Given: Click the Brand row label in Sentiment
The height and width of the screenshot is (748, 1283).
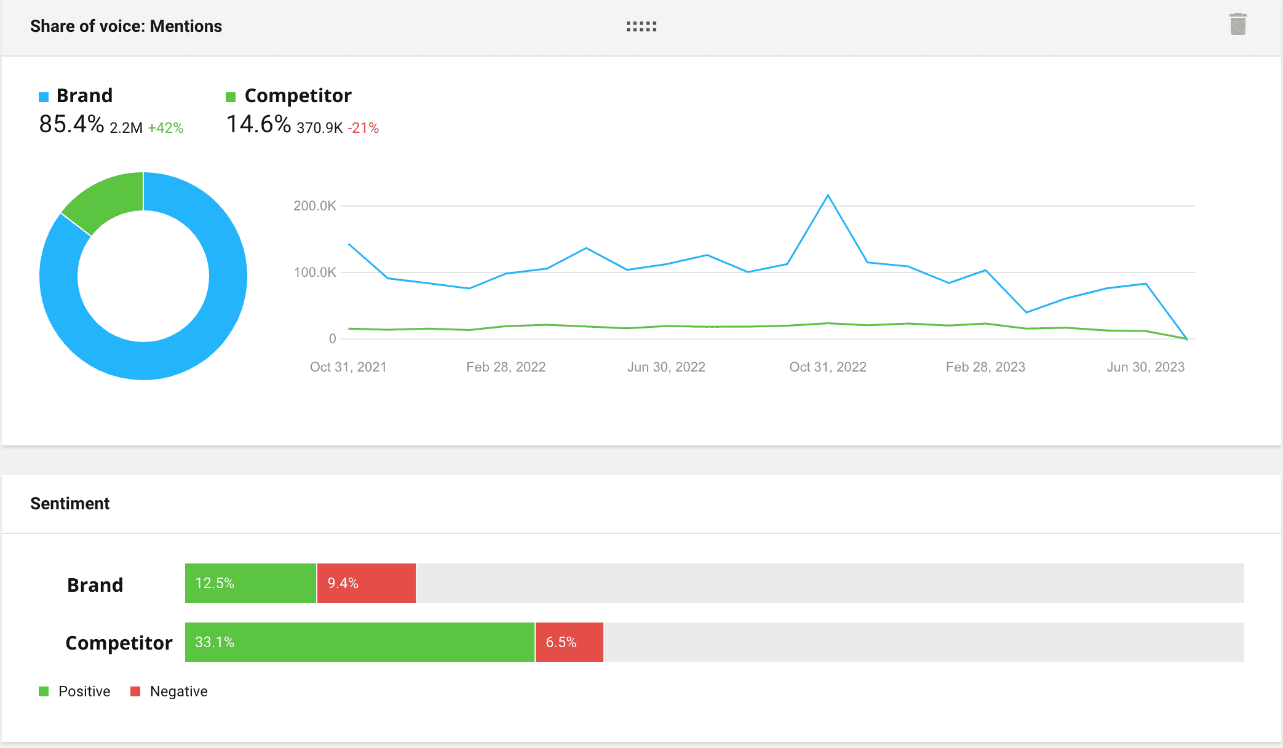Looking at the screenshot, I should point(95,585).
